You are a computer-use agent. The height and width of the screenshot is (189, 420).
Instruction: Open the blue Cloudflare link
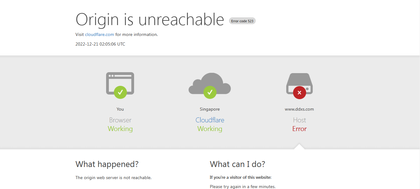pos(210,120)
